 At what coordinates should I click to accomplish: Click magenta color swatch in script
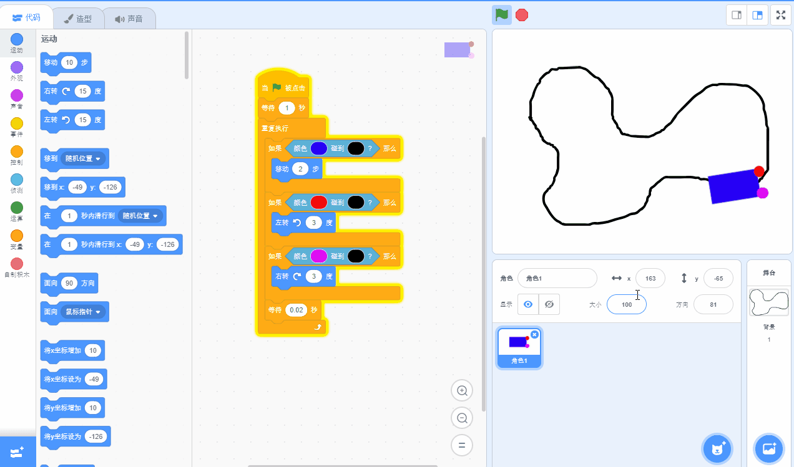319,256
